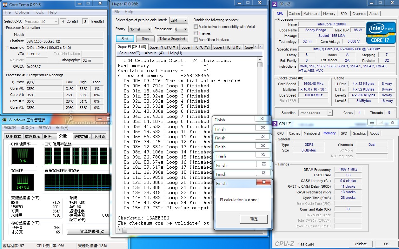Open the Memory tab in upper CPU-Z window
Image resolution: width=399 pixels, height=249 pixels.
(x=329, y=14)
